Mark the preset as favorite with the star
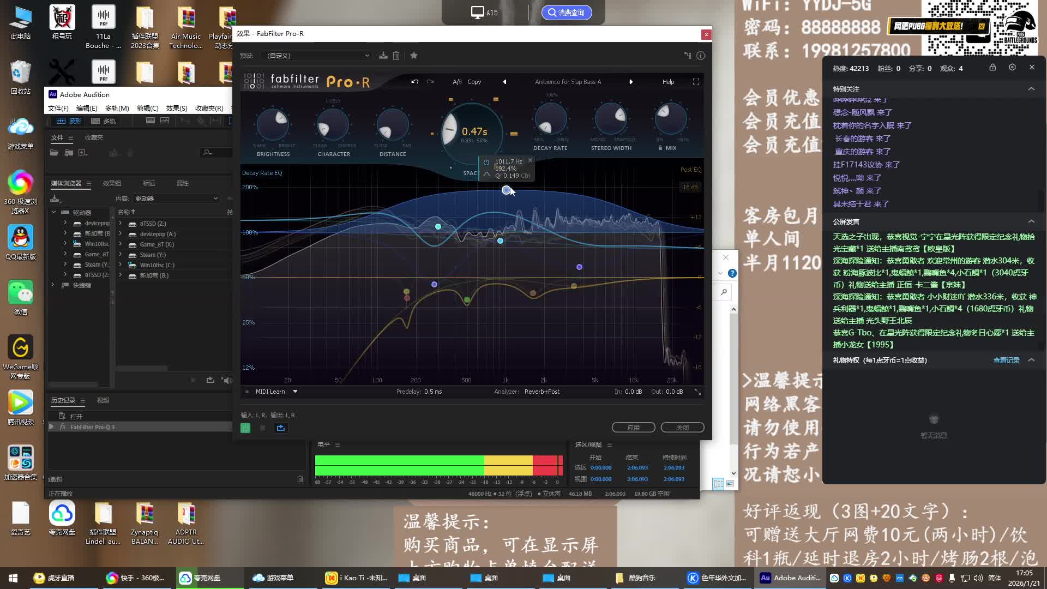This screenshot has height=589, width=1047. click(x=414, y=56)
